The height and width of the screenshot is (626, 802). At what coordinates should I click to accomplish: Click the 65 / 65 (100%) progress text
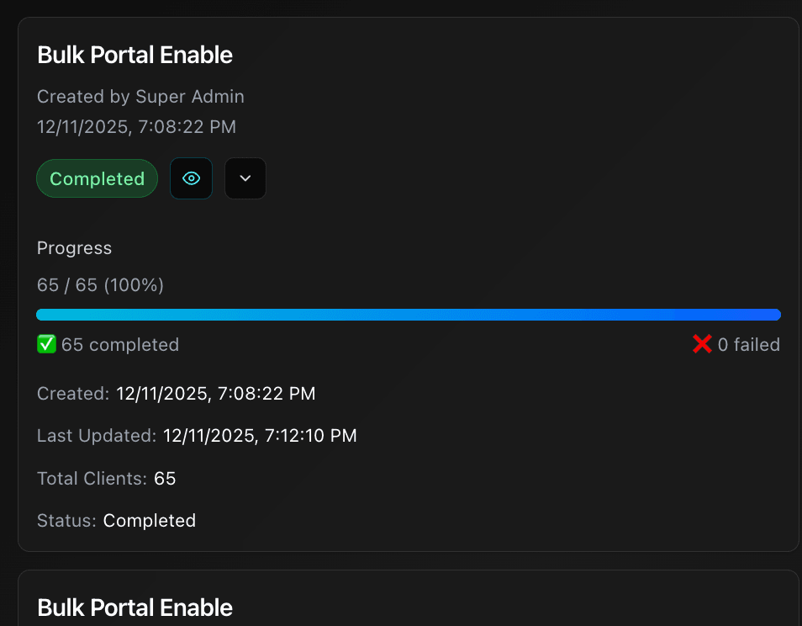coord(100,285)
